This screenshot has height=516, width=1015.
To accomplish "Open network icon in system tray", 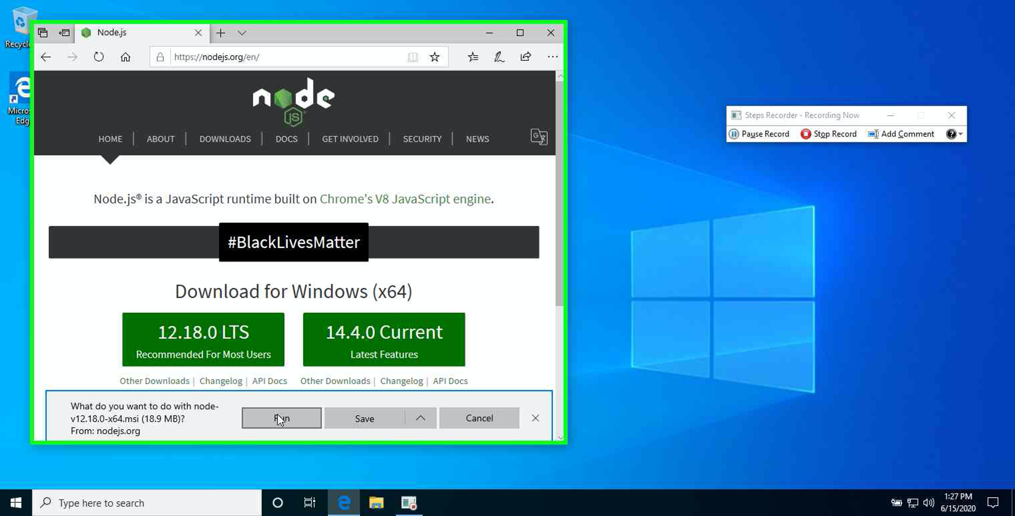I will pyautogui.click(x=913, y=503).
